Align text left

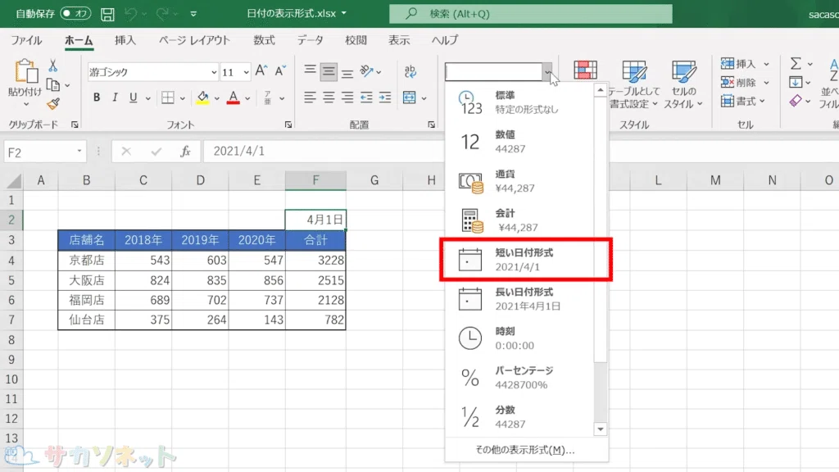310,98
